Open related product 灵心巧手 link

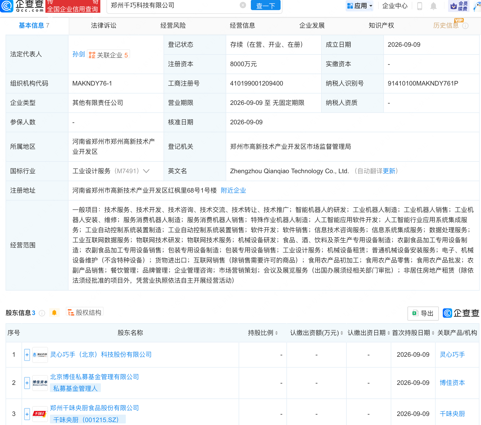coord(452,355)
